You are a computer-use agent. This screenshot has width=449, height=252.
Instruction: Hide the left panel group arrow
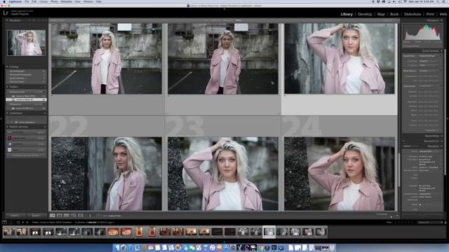tap(1, 118)
